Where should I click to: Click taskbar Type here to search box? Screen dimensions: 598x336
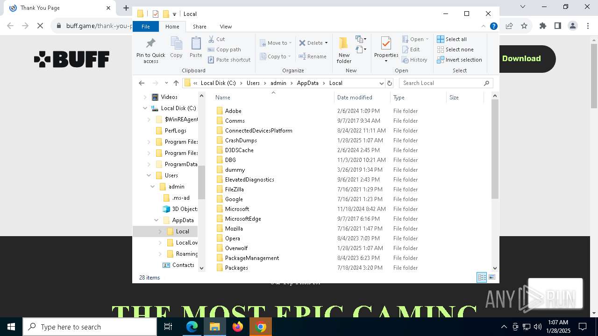(x=90, y=327)
